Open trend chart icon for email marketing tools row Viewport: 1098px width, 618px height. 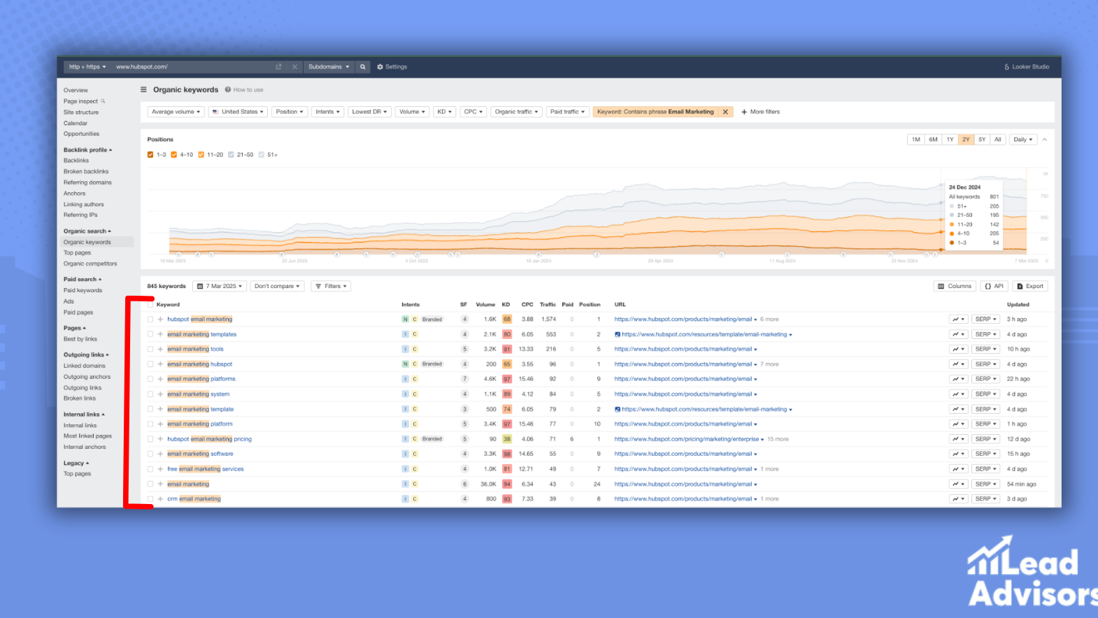tap(957, 349)
